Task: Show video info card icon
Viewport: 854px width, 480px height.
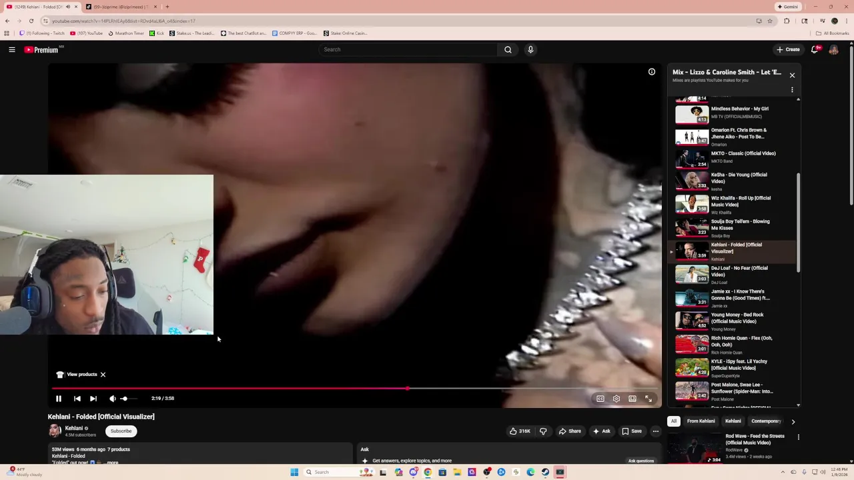Action: click(x=652, y=72)
